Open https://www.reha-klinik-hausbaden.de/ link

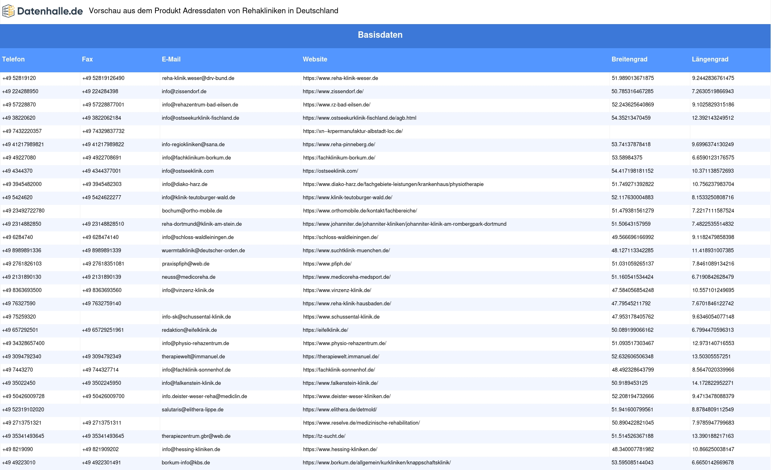pyautogui.click(x=347, y=304)
